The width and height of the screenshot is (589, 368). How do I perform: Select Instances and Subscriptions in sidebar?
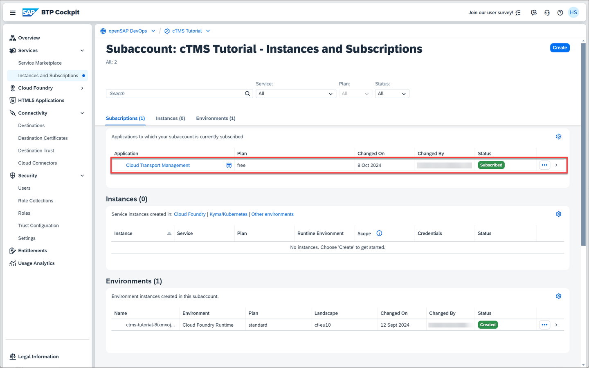48,76
